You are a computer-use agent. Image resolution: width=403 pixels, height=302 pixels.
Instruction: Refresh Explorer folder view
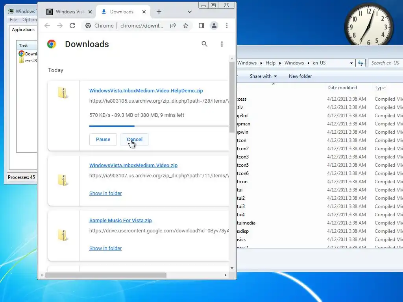click(x=360, y=63)
